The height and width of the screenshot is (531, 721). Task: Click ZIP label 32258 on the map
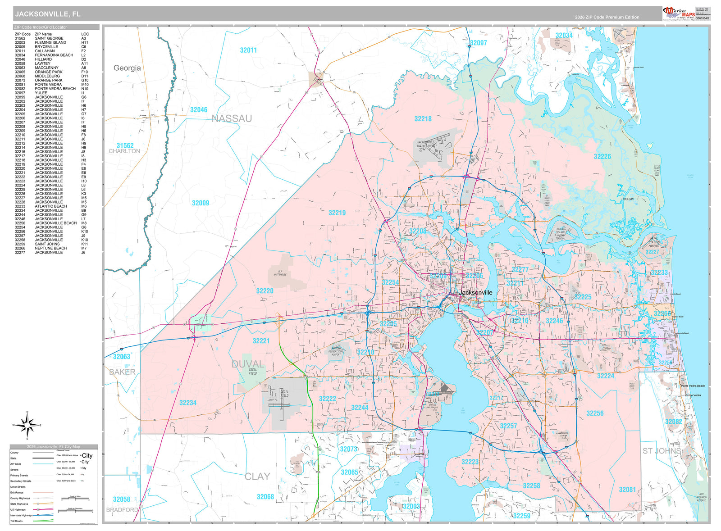(x=531, y=486)
